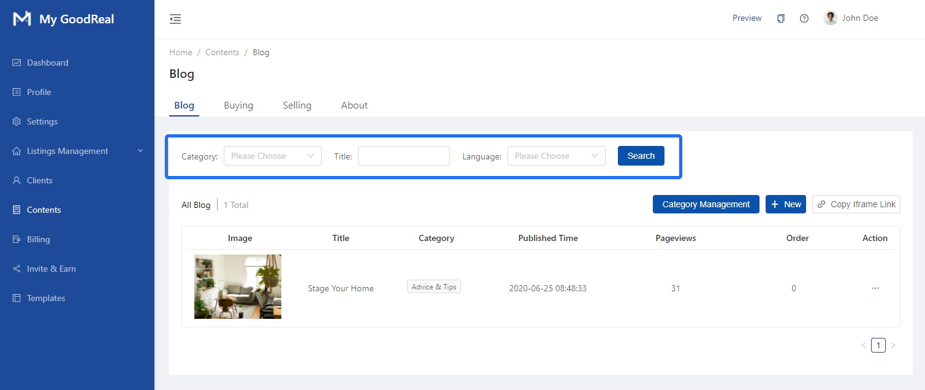Screen dimensions: 925x390
Task: Open Invite & Earn in the sidebar
Action: point(51,269)
